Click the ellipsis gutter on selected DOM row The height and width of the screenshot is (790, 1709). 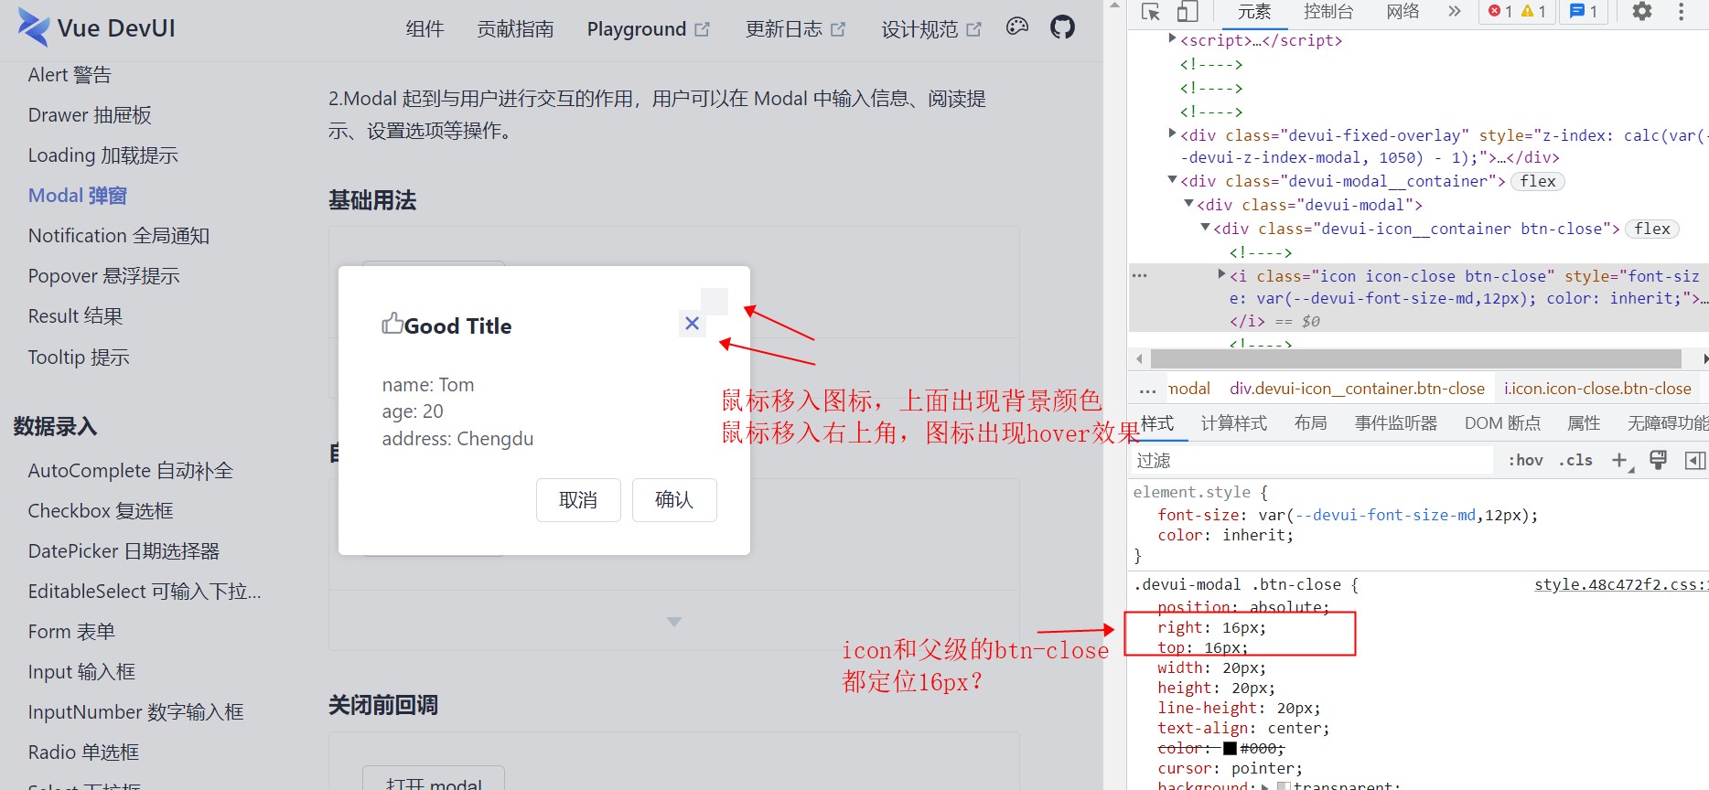1140,275
